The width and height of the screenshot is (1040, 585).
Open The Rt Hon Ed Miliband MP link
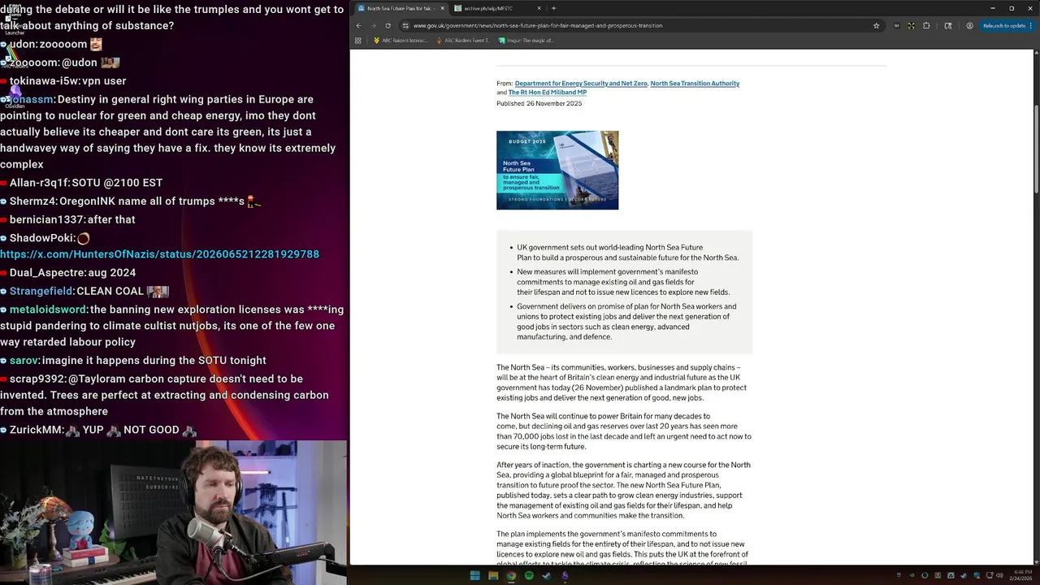coord(548,93)
